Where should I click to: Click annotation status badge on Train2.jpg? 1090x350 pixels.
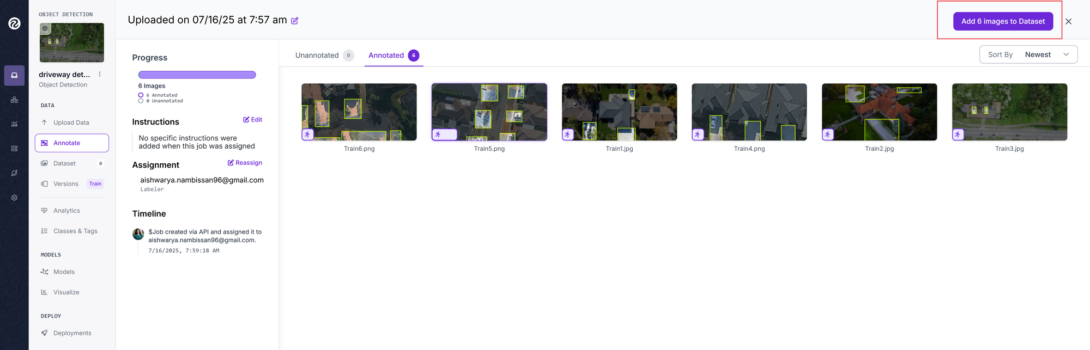click(828, 134)
